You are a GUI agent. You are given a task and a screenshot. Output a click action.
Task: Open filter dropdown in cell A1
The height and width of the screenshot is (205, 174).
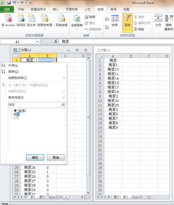click(x=36, y=60)
